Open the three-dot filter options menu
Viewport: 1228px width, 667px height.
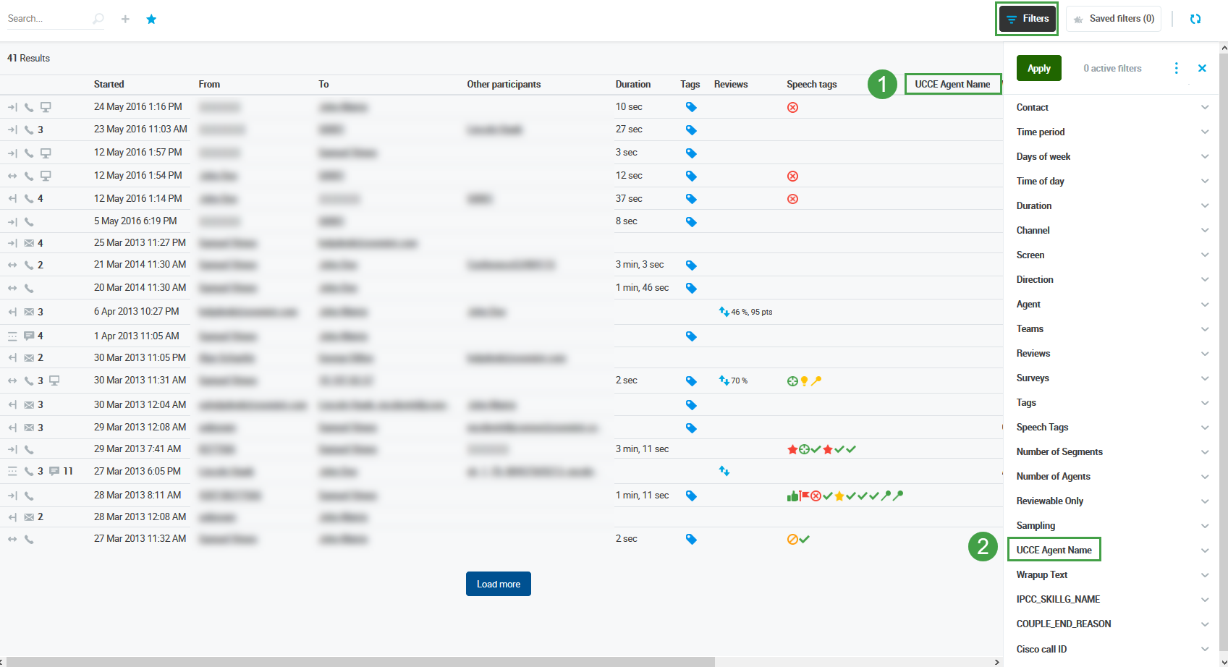(x=1176, y=68)
